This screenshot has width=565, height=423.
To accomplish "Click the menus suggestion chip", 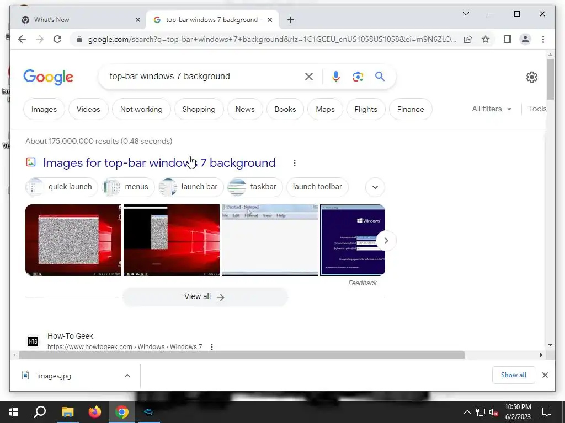I will (128, 187).
